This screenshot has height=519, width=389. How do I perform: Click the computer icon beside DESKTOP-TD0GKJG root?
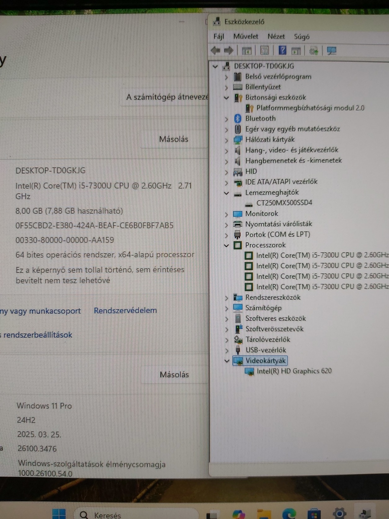point(226,66)
